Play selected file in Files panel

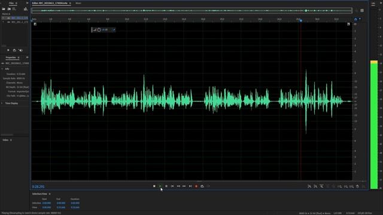(x=8, y=50)
